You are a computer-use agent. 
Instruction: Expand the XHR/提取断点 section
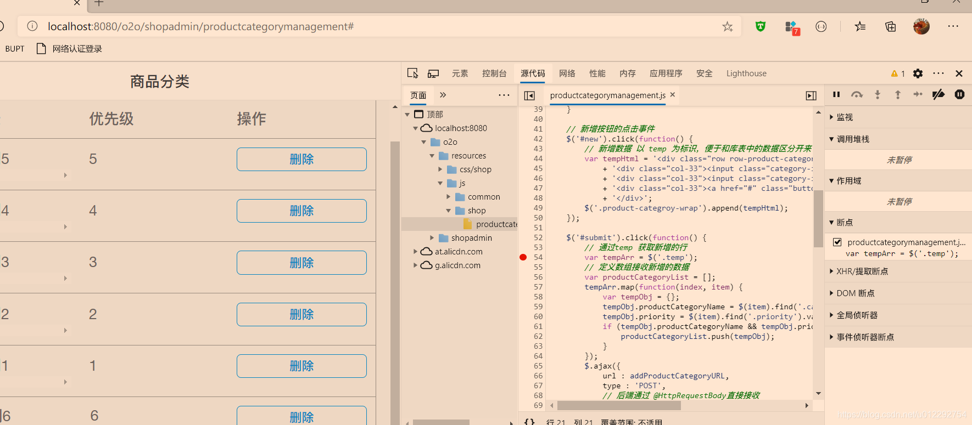(898, 271)
